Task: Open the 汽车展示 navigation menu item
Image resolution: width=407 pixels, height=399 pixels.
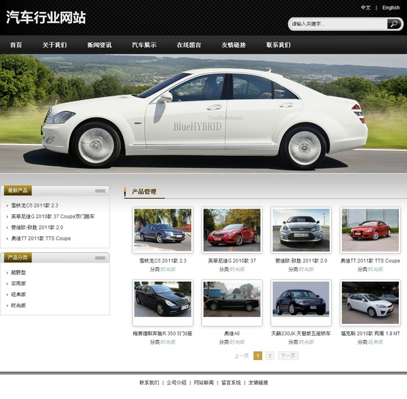Action: pos(144,45)
